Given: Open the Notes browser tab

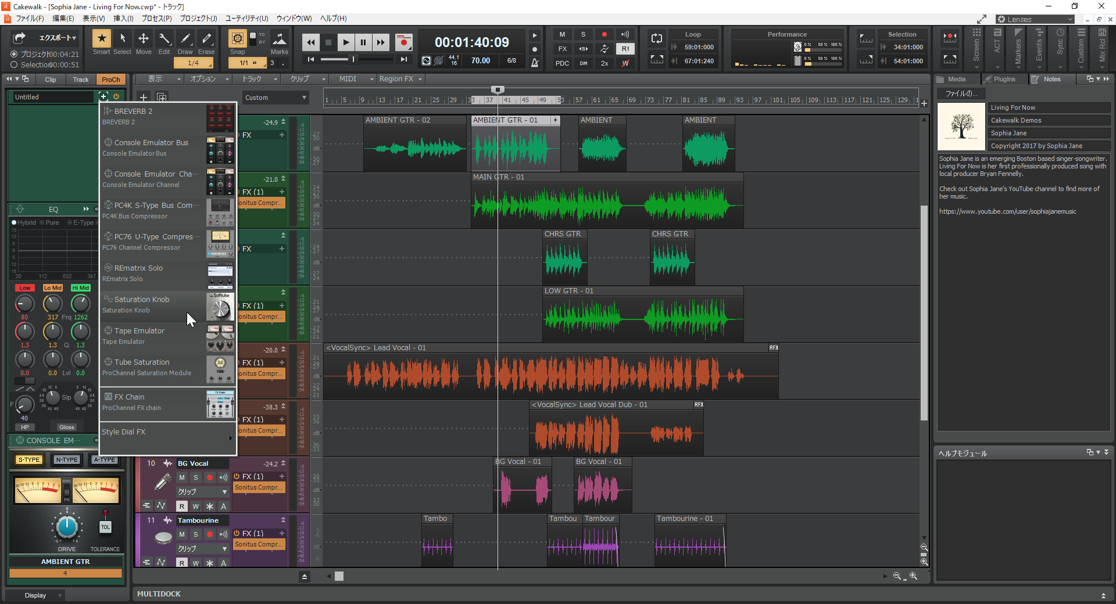Looking at the screenshot, I should (1051, 79).
